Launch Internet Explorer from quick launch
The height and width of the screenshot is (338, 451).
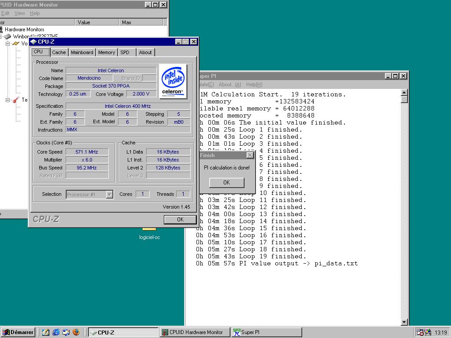pyautogui.click(x=56, y=332)
